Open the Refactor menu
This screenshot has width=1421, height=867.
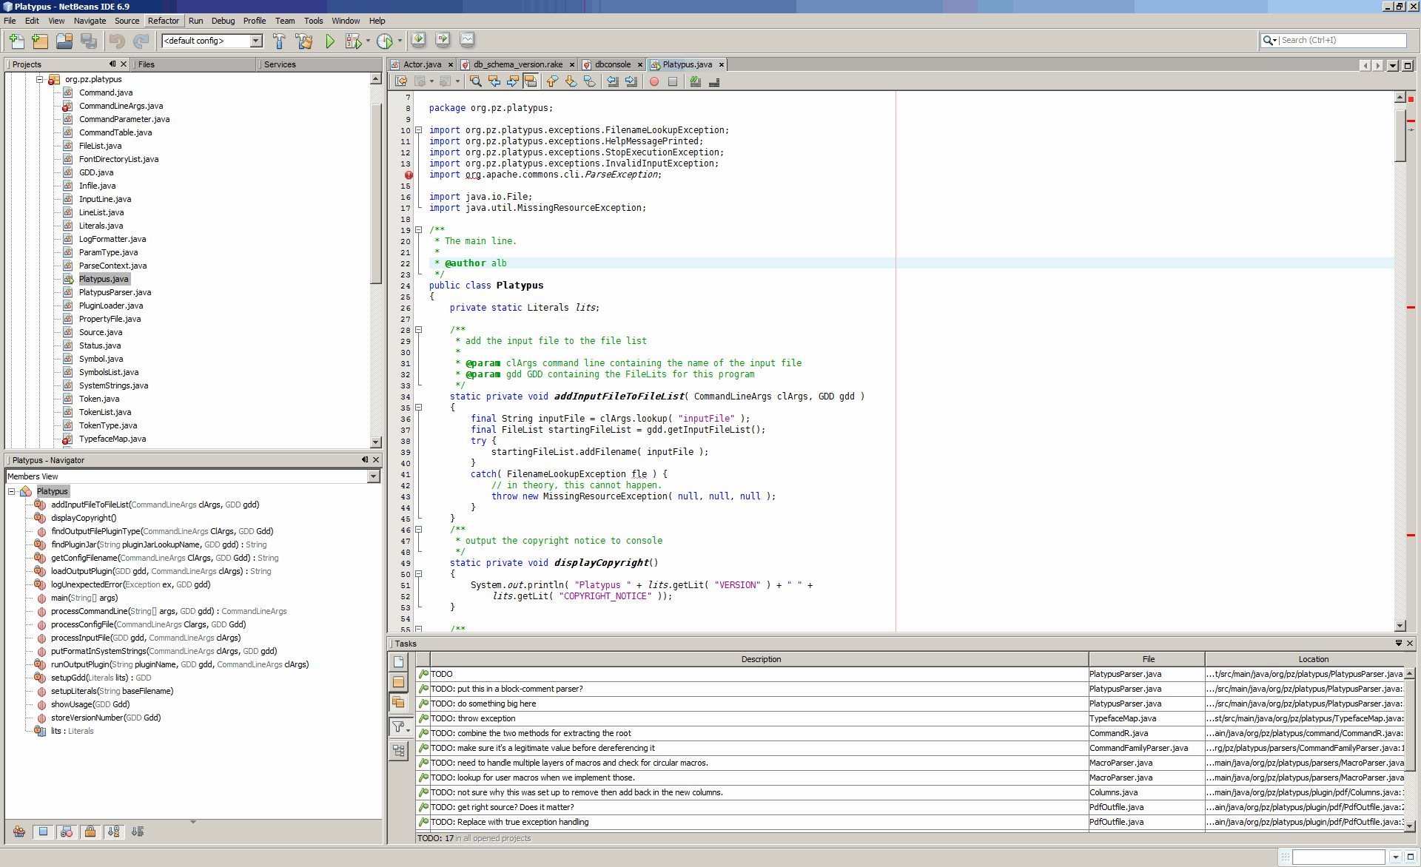163,21
